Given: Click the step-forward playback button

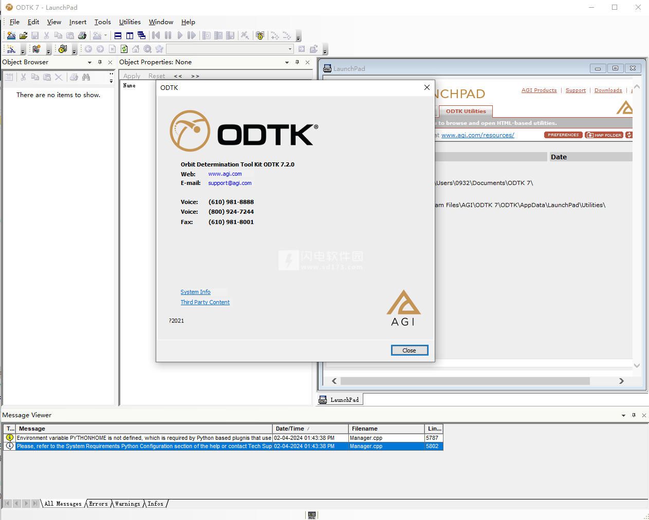Looking at the screenshot, I should [192, 35].
